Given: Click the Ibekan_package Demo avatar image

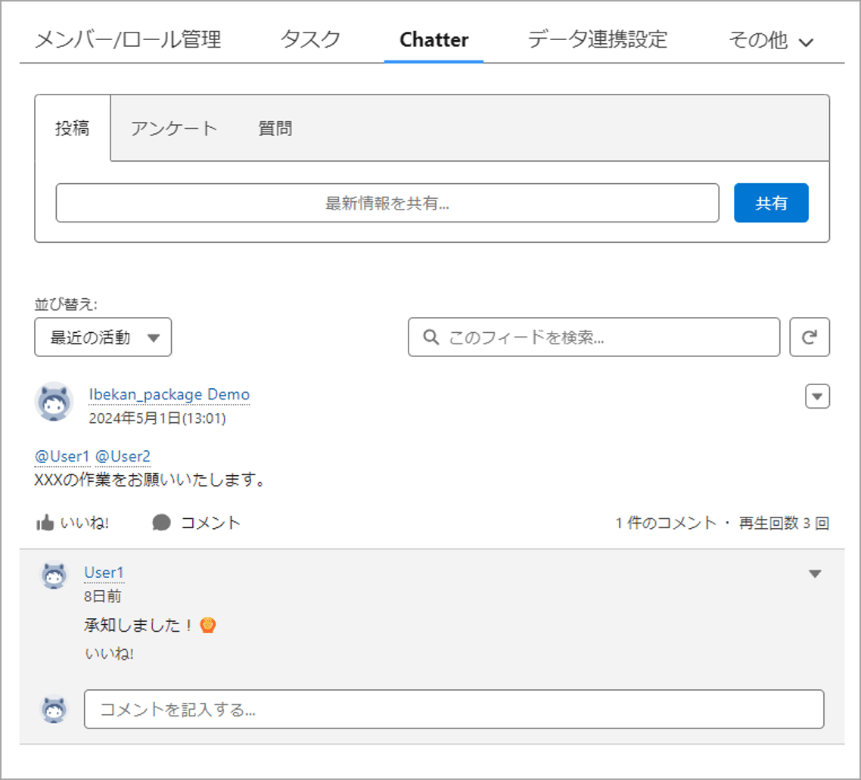Looking at the screenshot, I should point(54,402).
